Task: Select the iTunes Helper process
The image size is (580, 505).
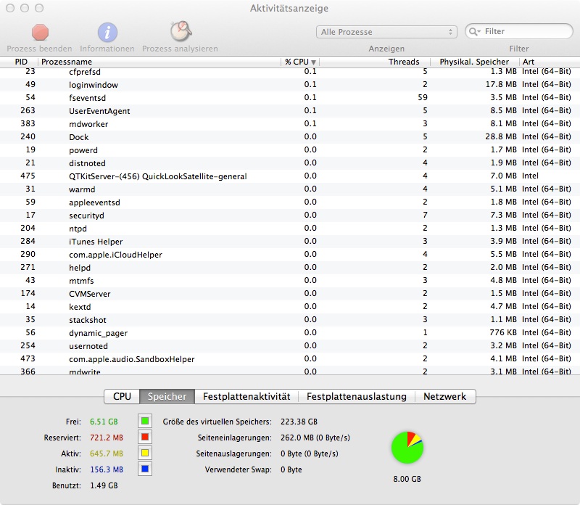Action: tap(290, 242)
